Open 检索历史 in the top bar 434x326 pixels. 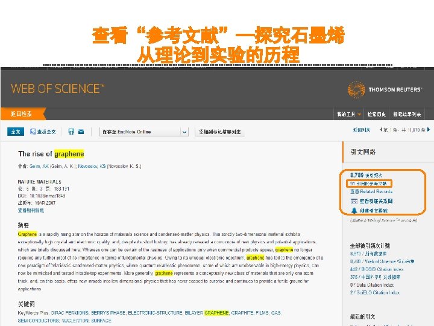click(376, 114)
